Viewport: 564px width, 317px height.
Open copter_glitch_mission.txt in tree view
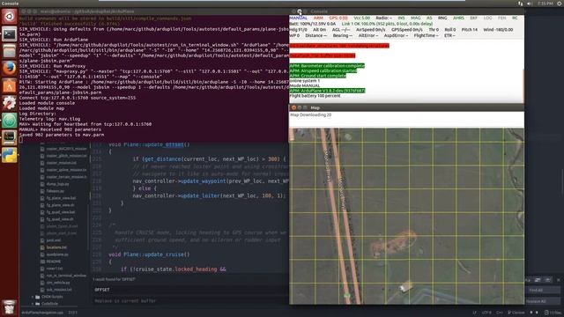pyautogui.click(x=67, y=156)
